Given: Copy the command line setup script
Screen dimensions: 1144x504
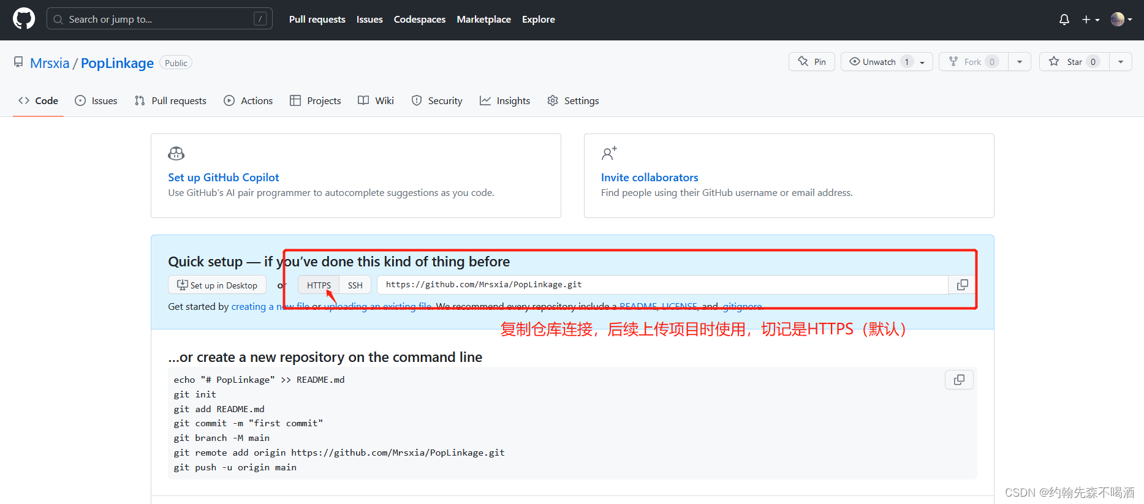Looking at the screenshot, I should pos(959,380).
